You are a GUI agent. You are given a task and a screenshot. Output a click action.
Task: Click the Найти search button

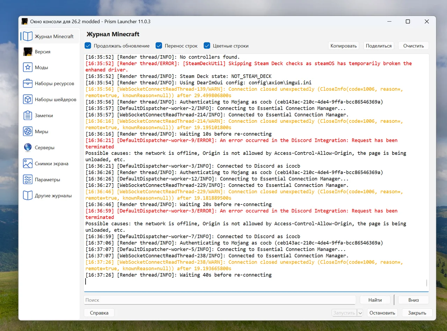point(375,300)
